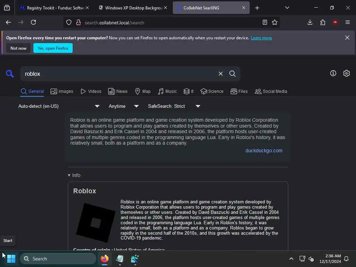Close the CollabNet SearXNG tab
The image size is (356, 267).
click(244, 8)
